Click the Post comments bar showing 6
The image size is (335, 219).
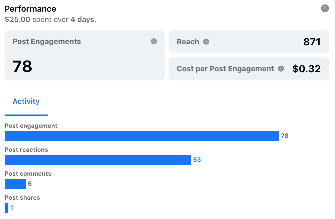pyautogui.click(x=15, y=184)
